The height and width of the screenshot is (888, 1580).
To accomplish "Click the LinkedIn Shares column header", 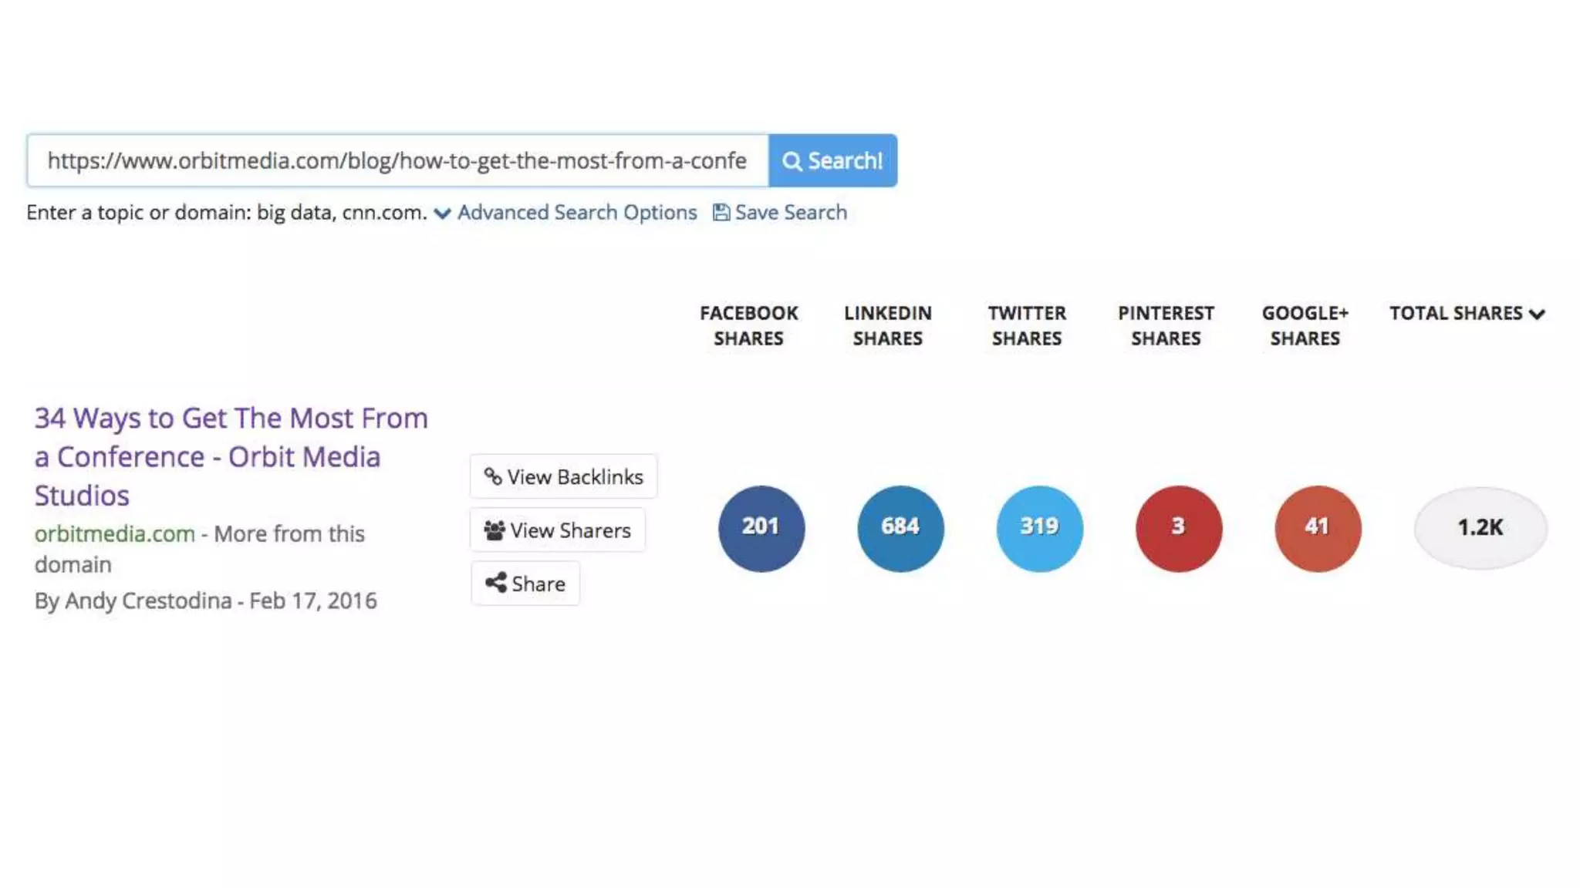I will 887,325.
